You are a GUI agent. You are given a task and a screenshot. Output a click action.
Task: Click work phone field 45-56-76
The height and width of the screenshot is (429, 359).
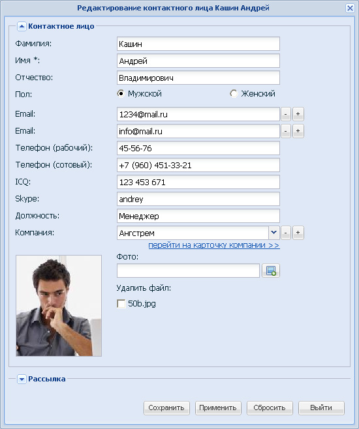198,148
